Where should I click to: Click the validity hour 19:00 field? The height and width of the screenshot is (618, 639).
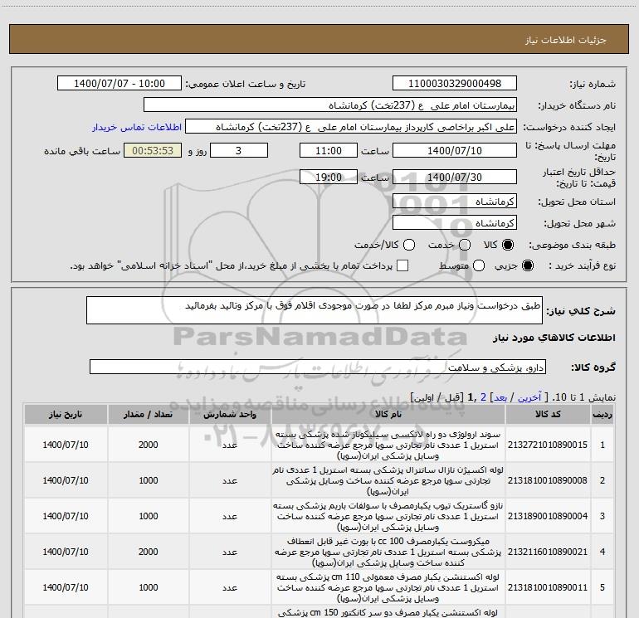click(x=329, y=177)
